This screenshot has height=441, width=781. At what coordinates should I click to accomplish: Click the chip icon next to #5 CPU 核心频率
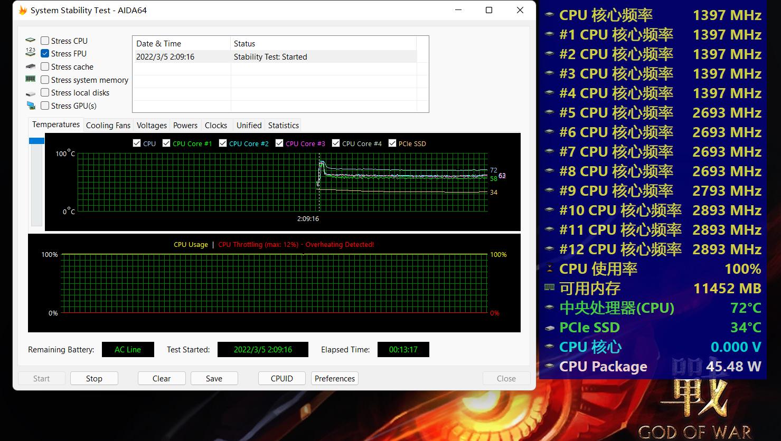550,113
